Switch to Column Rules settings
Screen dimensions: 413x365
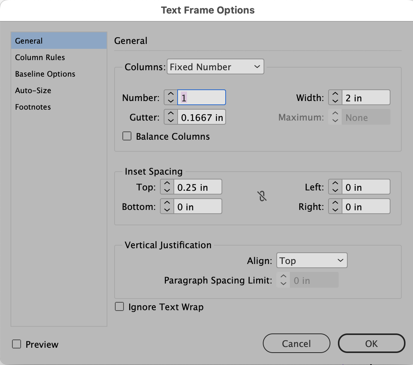(x=40, y=57)
